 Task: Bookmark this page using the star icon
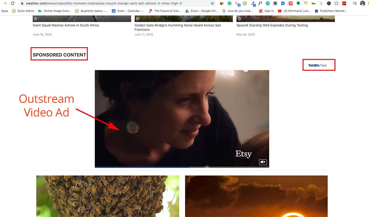212,3
